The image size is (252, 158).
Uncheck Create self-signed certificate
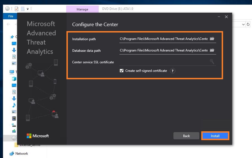click(122, 70)
